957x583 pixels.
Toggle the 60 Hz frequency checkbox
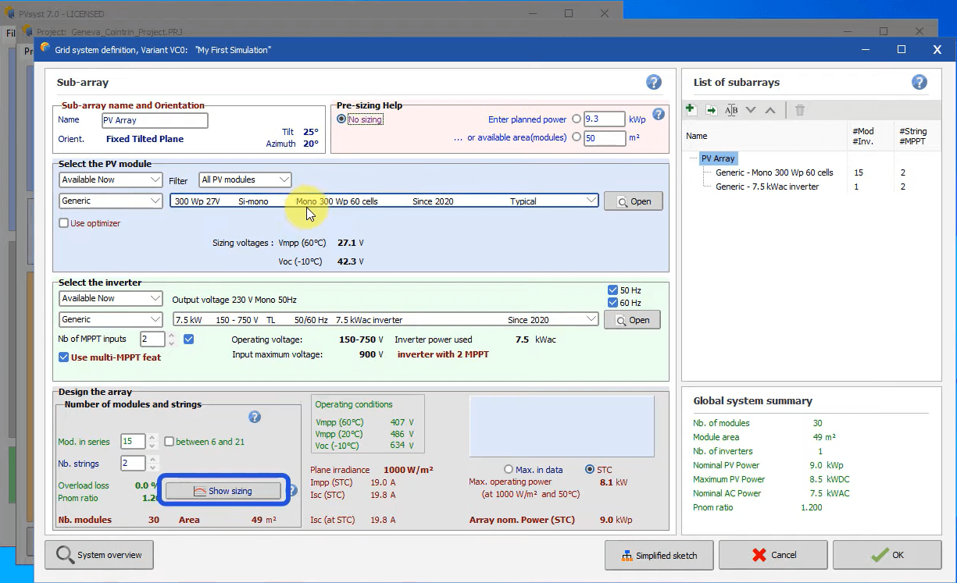pos(612,303)
